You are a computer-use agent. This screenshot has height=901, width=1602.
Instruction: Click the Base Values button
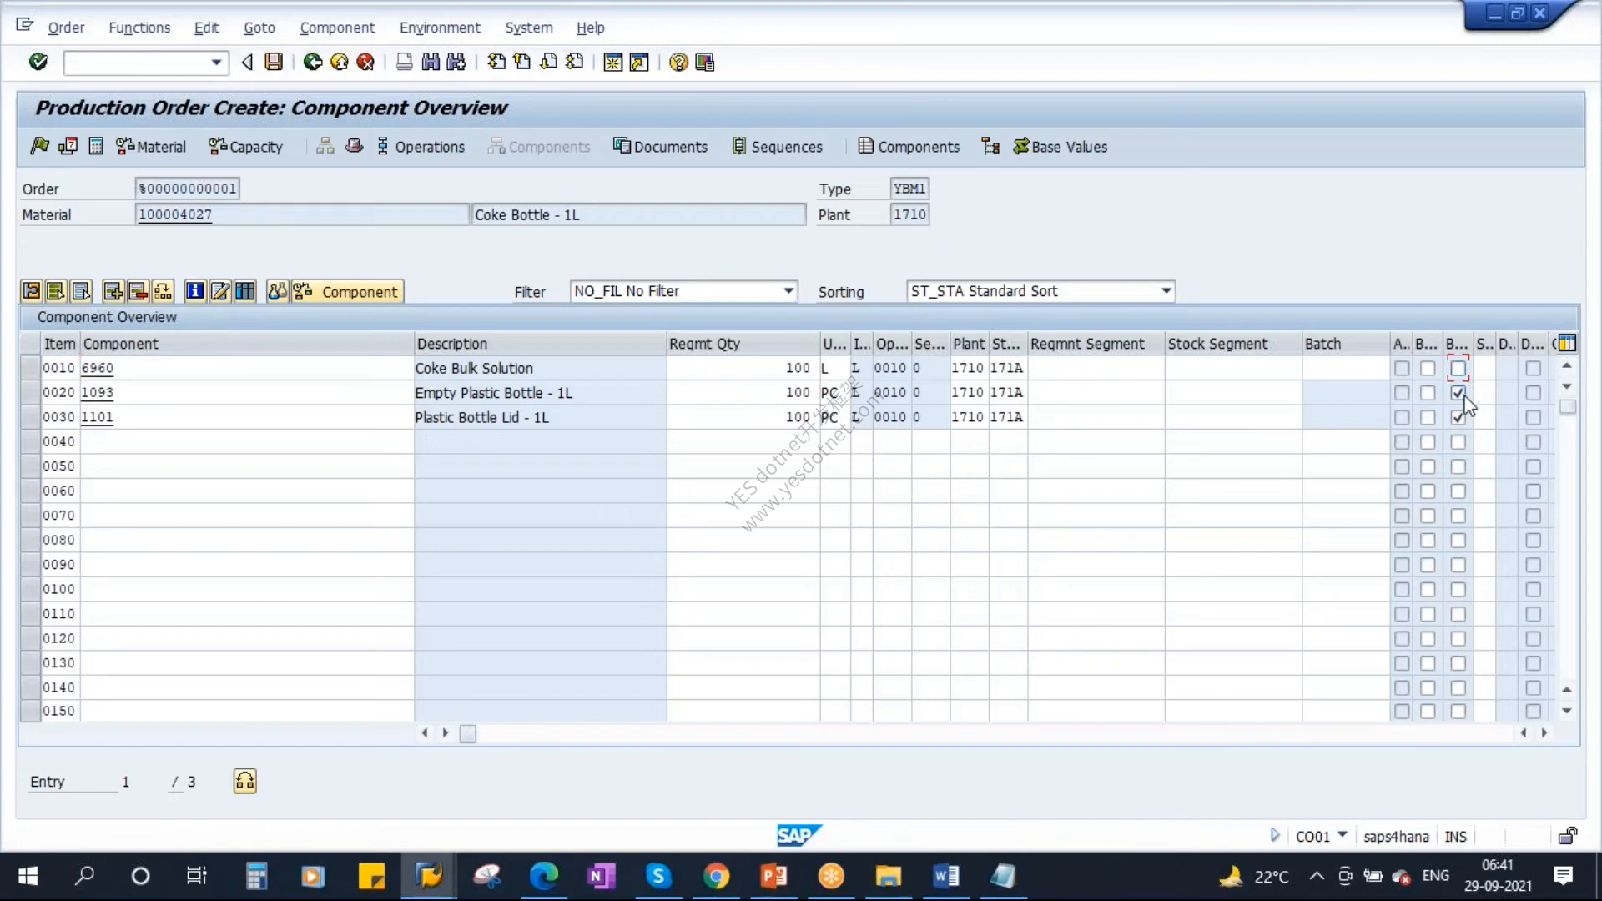tap(1060, 147)
